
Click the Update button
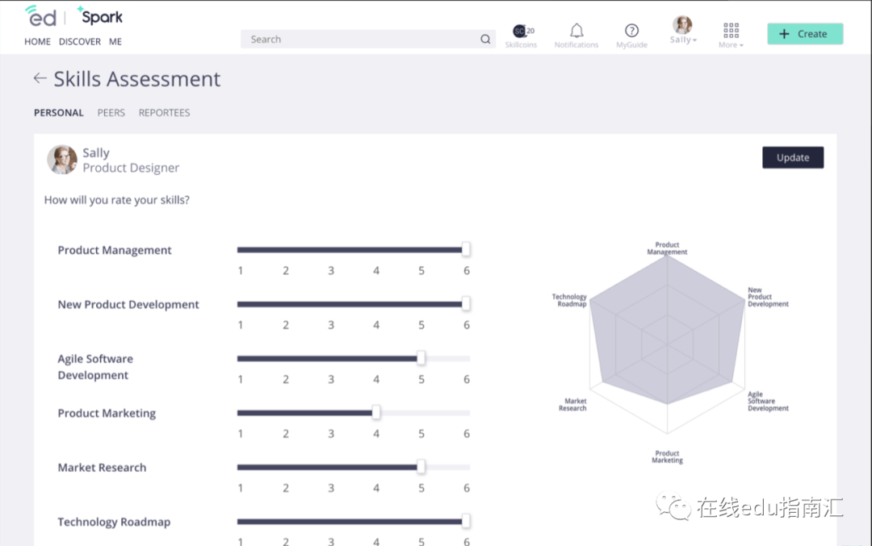point(793,158)
